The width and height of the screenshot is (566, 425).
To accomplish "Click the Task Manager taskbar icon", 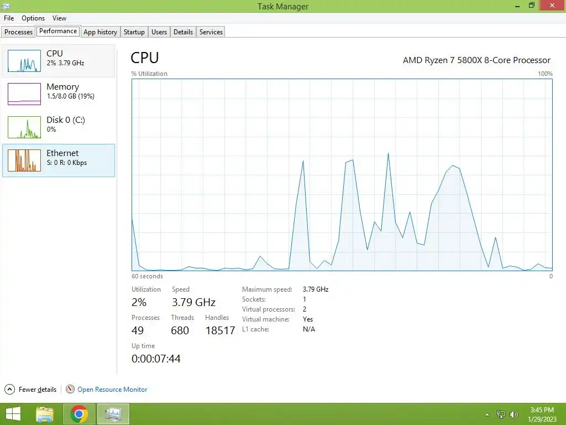I will click(x=113, y=414).
